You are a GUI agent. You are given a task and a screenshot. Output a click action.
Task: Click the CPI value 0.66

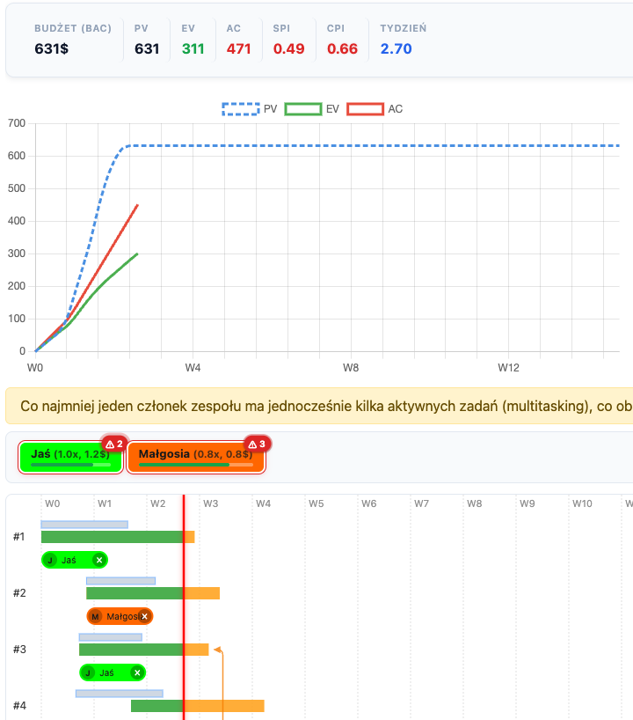(342, 48)
